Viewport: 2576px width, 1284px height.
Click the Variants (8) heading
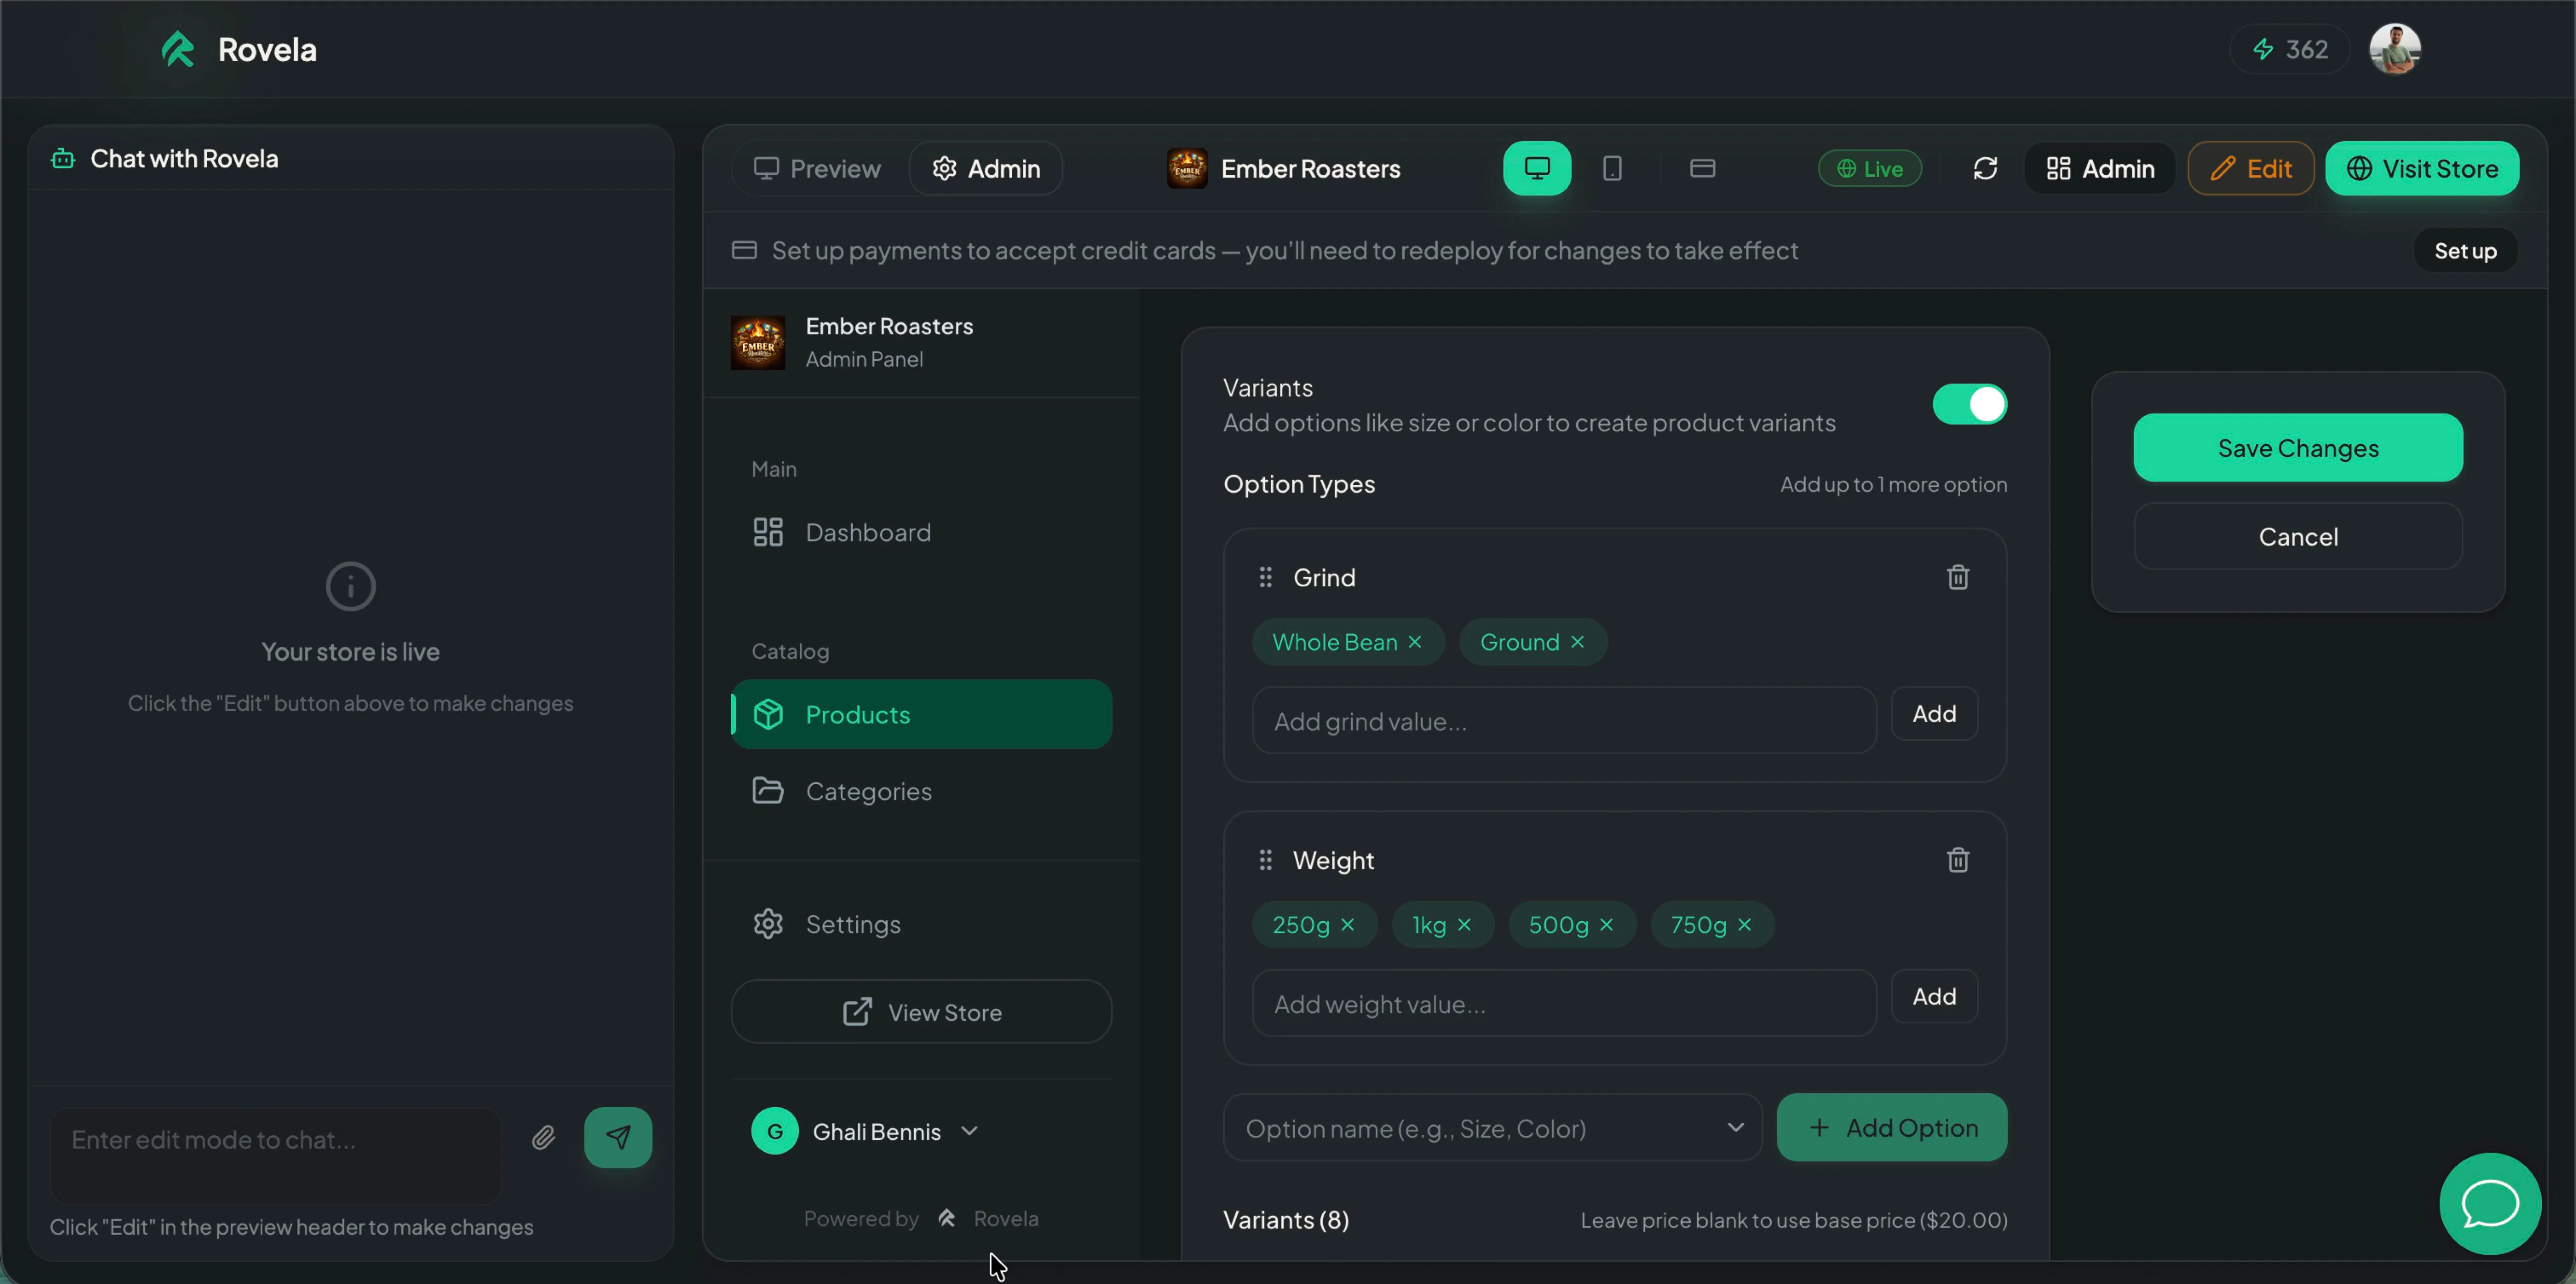pyautogui.click(x=1286, y=1220)
